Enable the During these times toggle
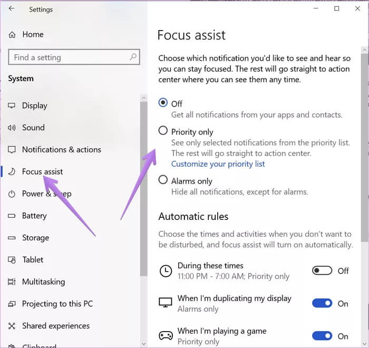The image size is (369, 348). click(322, 270)
